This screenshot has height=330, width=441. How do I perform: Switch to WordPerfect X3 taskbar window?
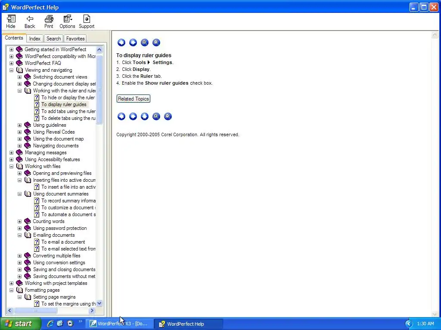coord(120,324)
